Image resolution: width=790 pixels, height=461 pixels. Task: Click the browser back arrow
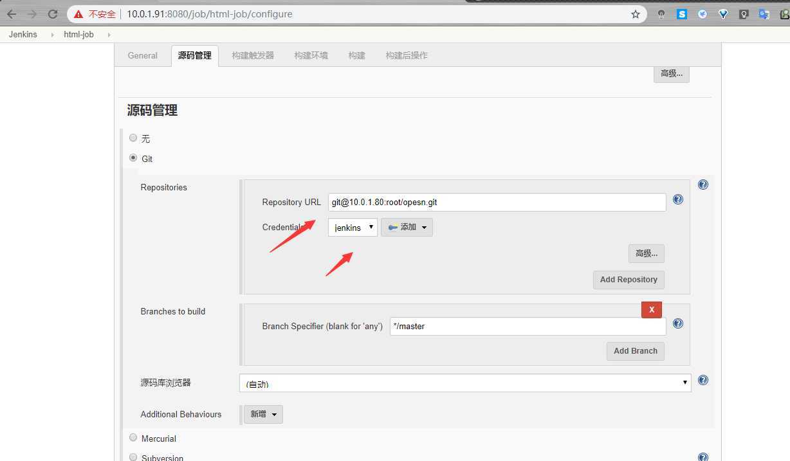click(x=12, y=14)
